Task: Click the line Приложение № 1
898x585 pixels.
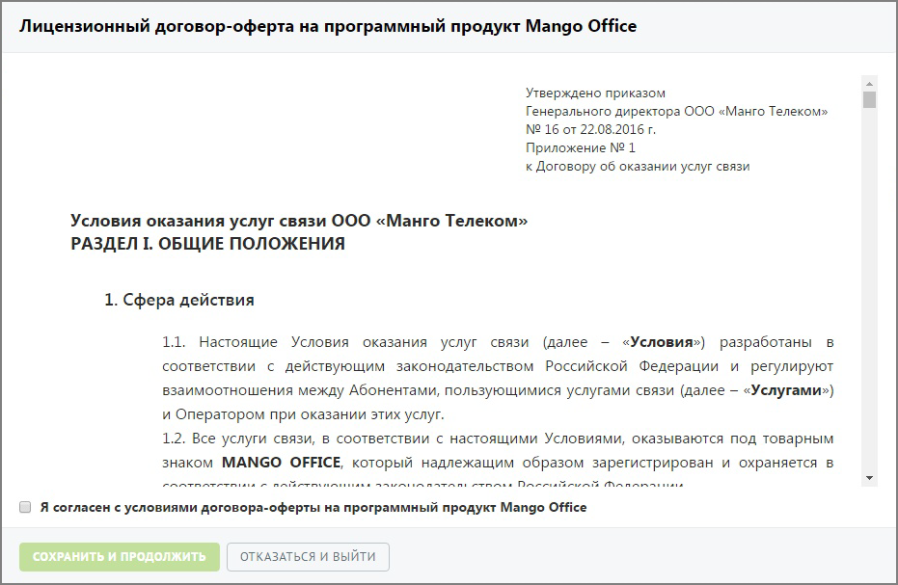Action: click(x=580, y=147)
